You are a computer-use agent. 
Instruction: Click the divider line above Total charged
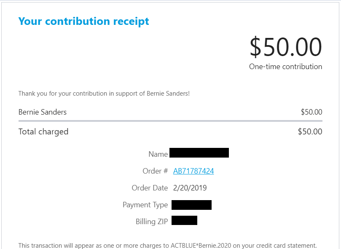(x=170, y=121)
